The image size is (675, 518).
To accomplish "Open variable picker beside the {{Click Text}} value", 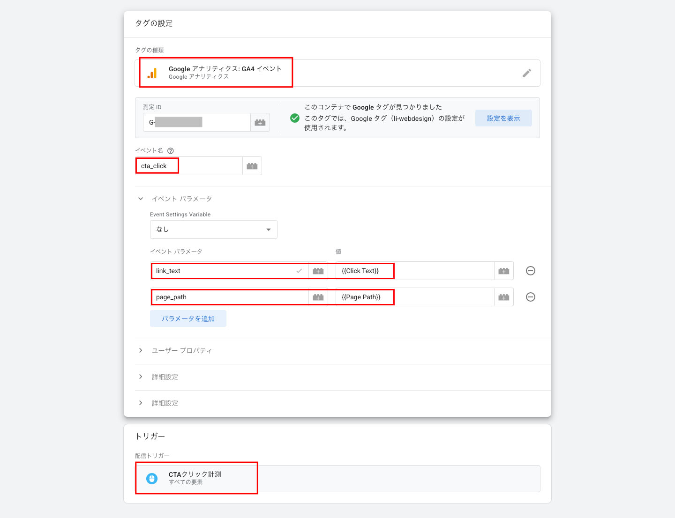I will pos(504,271).
